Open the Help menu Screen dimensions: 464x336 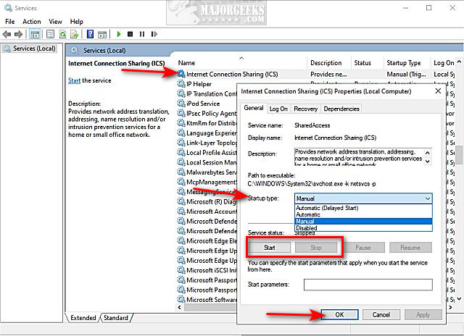[76, 22]
